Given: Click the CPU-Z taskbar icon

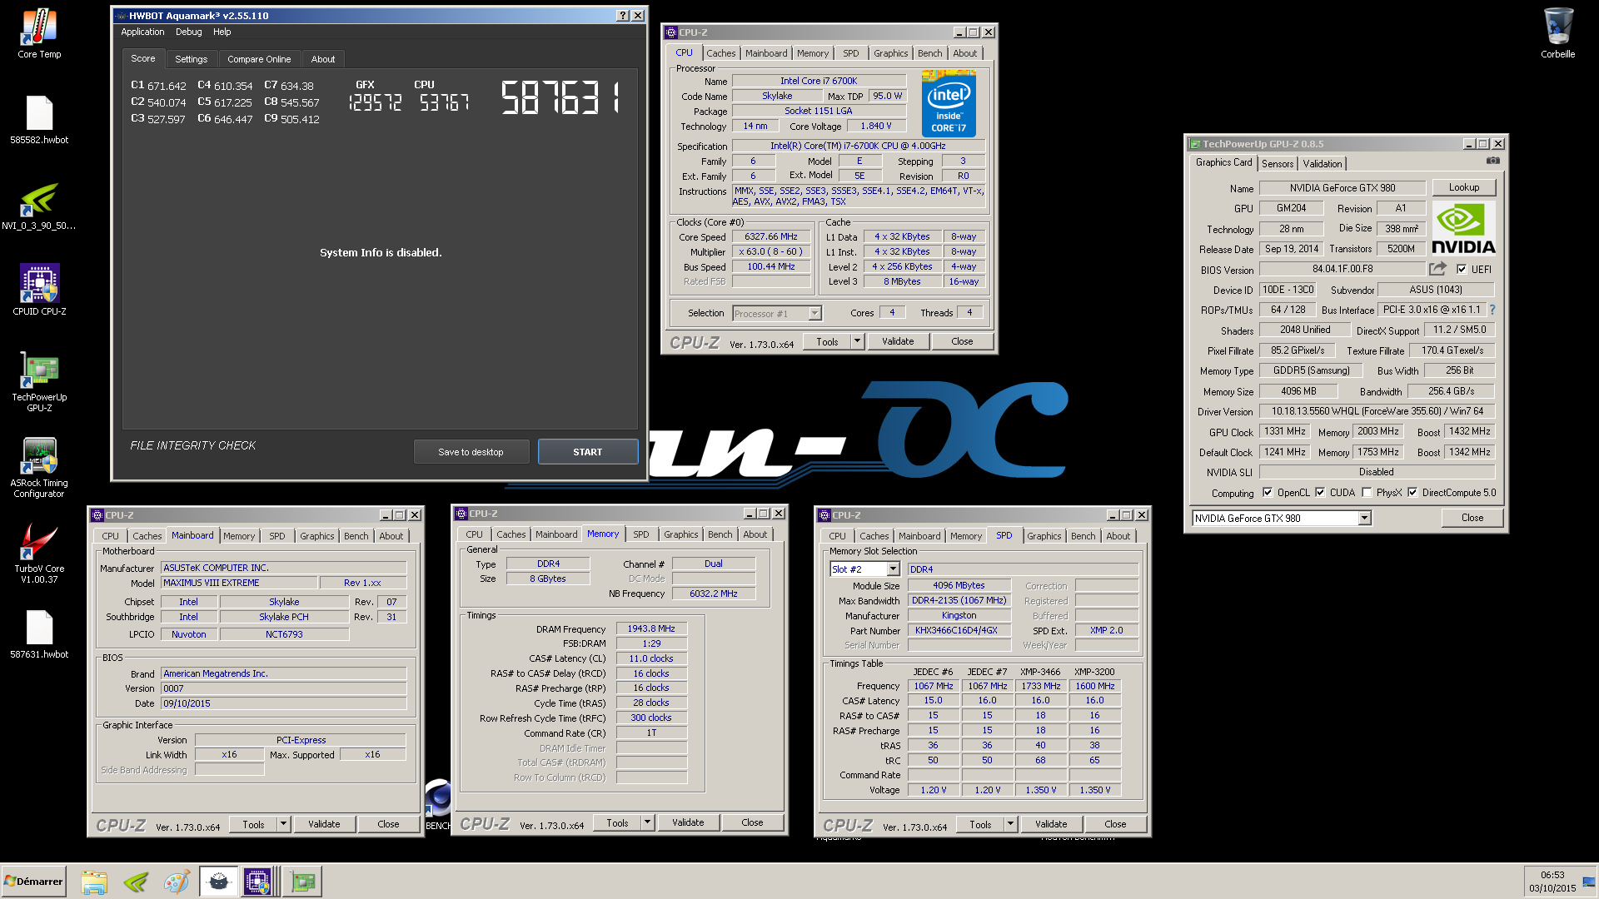Looking at the screenshot, I should 258,882.
